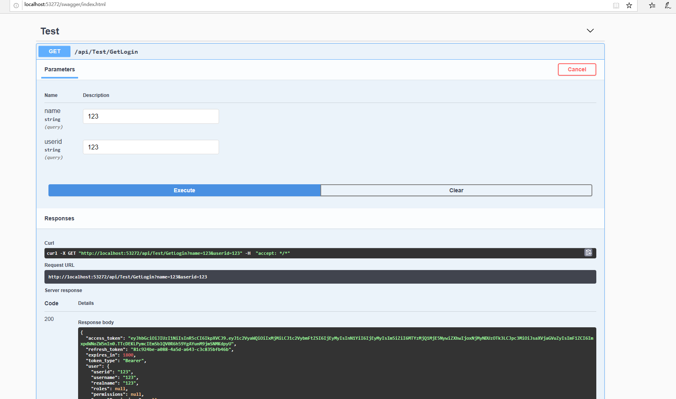This screenshot has height=399, width=676.
Task: View site information icon in address bar
Action: pyautogui.click(x=16, y=6)
